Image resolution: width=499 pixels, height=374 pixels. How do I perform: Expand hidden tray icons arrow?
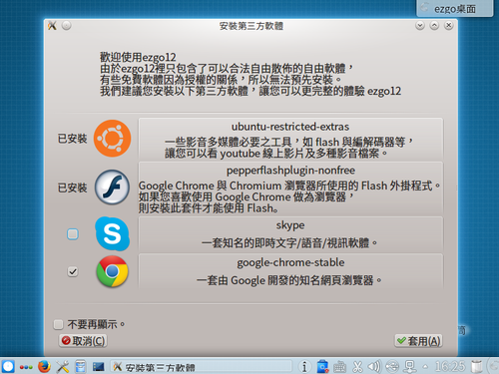click(x=425, y=367)
